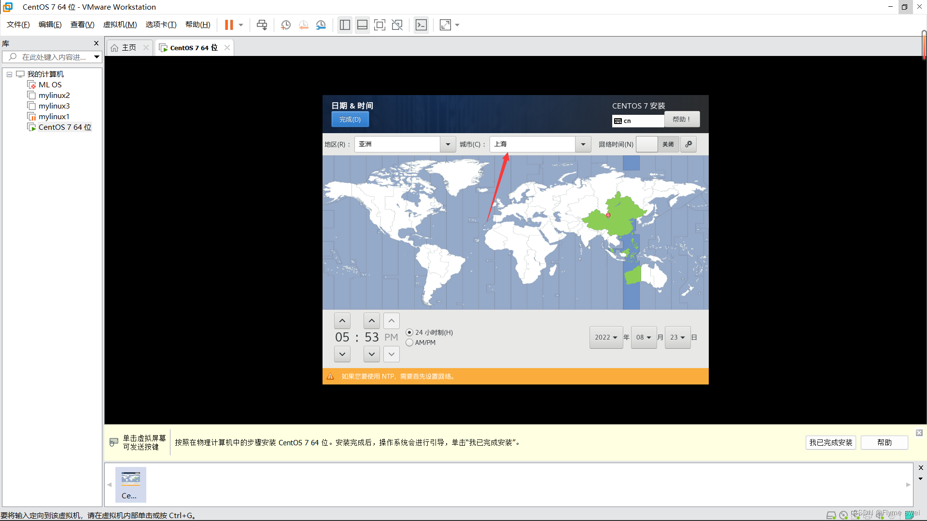
Task: Click the 我已完成安装 button
Action: click(x=830, y=442)
